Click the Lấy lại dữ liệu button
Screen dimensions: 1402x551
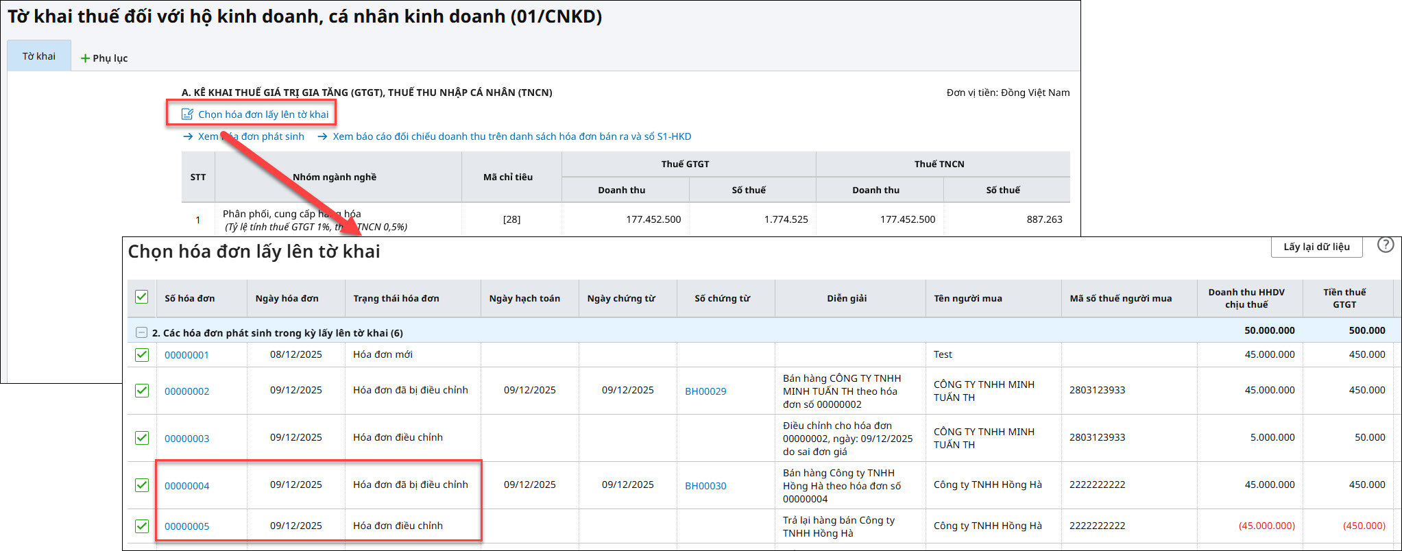(1316, 247)
